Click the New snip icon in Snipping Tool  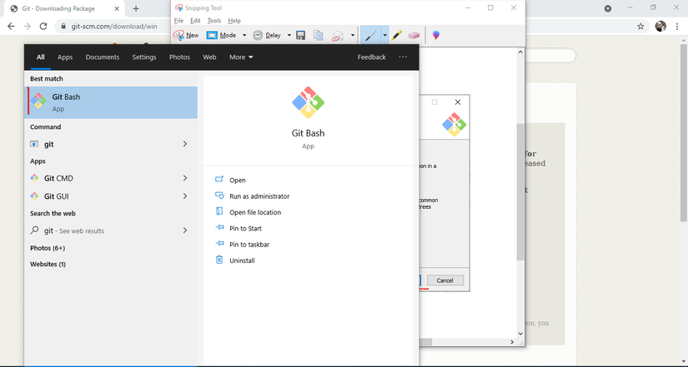[x=186, y=36]
